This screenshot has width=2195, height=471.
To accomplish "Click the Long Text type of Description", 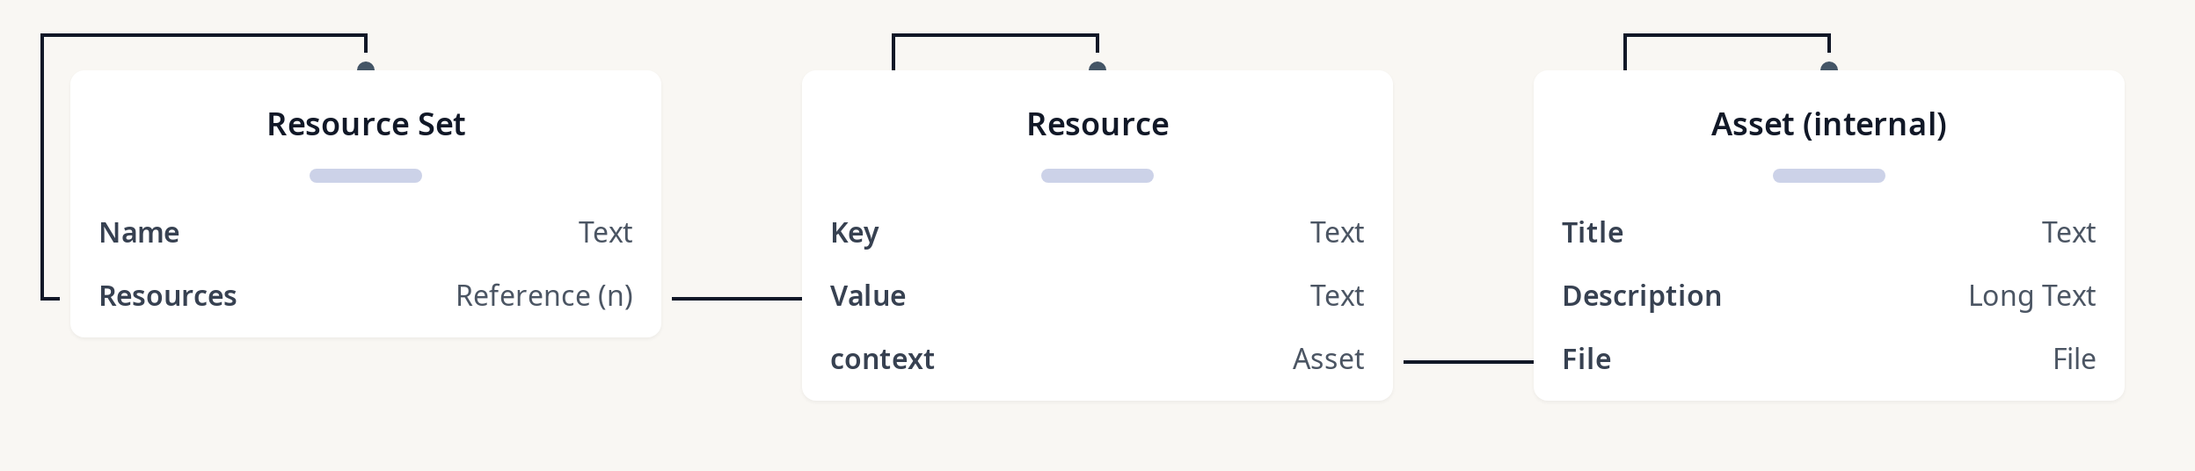I will click(x=2031, y=296).
